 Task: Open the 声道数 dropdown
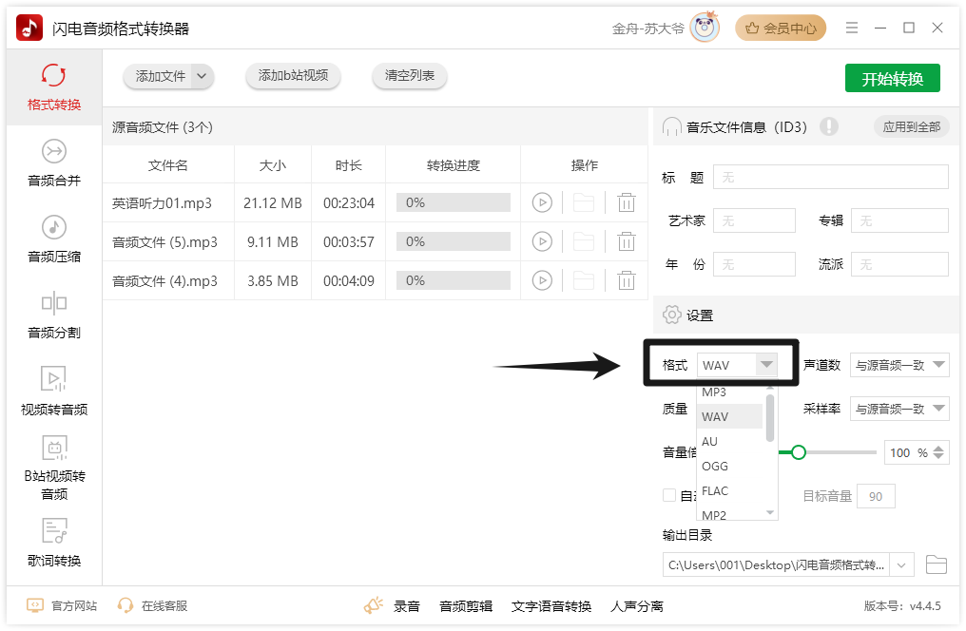(899, 365)
